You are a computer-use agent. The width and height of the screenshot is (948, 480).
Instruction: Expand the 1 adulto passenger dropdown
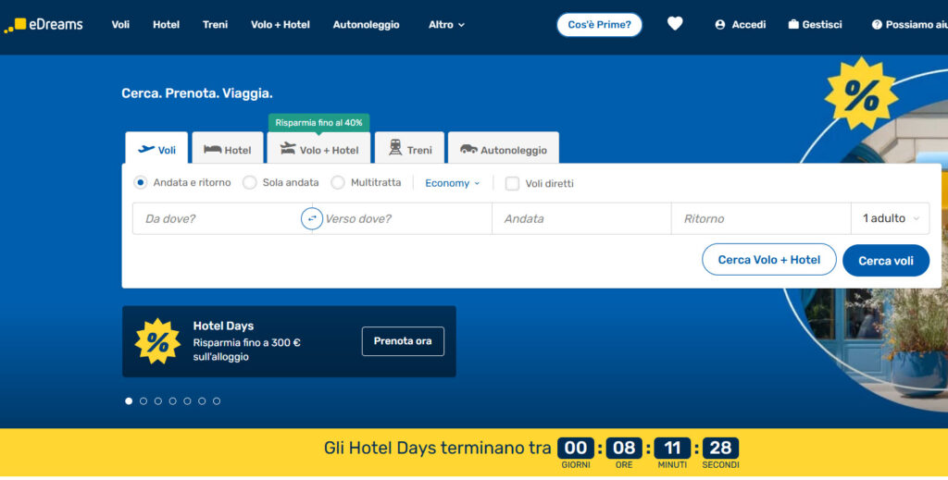pyautogui.click(x=890, y=218)
